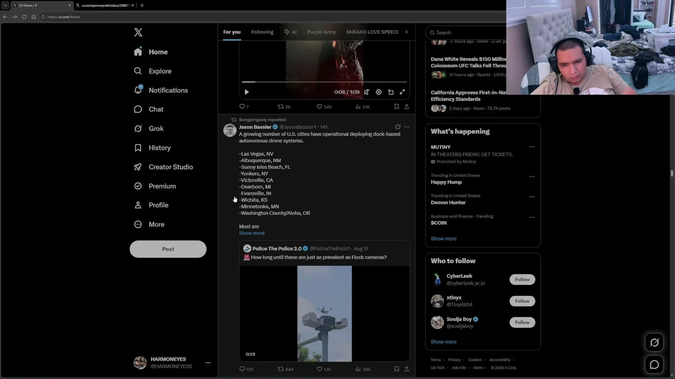This screenshot has height=379, width=675.
Task: Open more options for Happy Hump trend
Action: click(x=532, y=176)
